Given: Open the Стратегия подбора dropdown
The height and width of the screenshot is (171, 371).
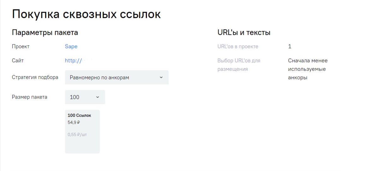Looking at the screenshot, I should [116, 77].
